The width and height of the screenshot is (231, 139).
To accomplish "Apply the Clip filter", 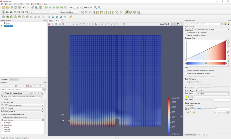I will click(x=11, y=17).
